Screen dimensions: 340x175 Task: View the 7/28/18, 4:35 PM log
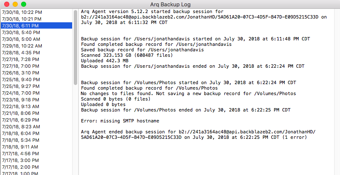coord(36,53)
